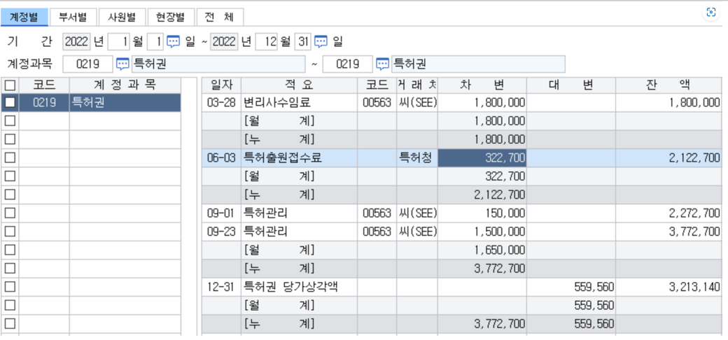Open lookup for starting account code
This screenshot has height=340, width=728.
(122, 64)
